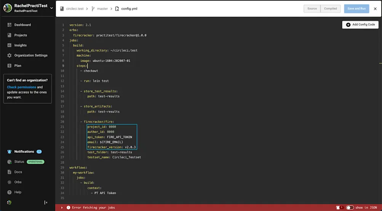
Task: Click the alarm bell icon in the error bar
Action: pyautogui.click(x=338, y=208)
